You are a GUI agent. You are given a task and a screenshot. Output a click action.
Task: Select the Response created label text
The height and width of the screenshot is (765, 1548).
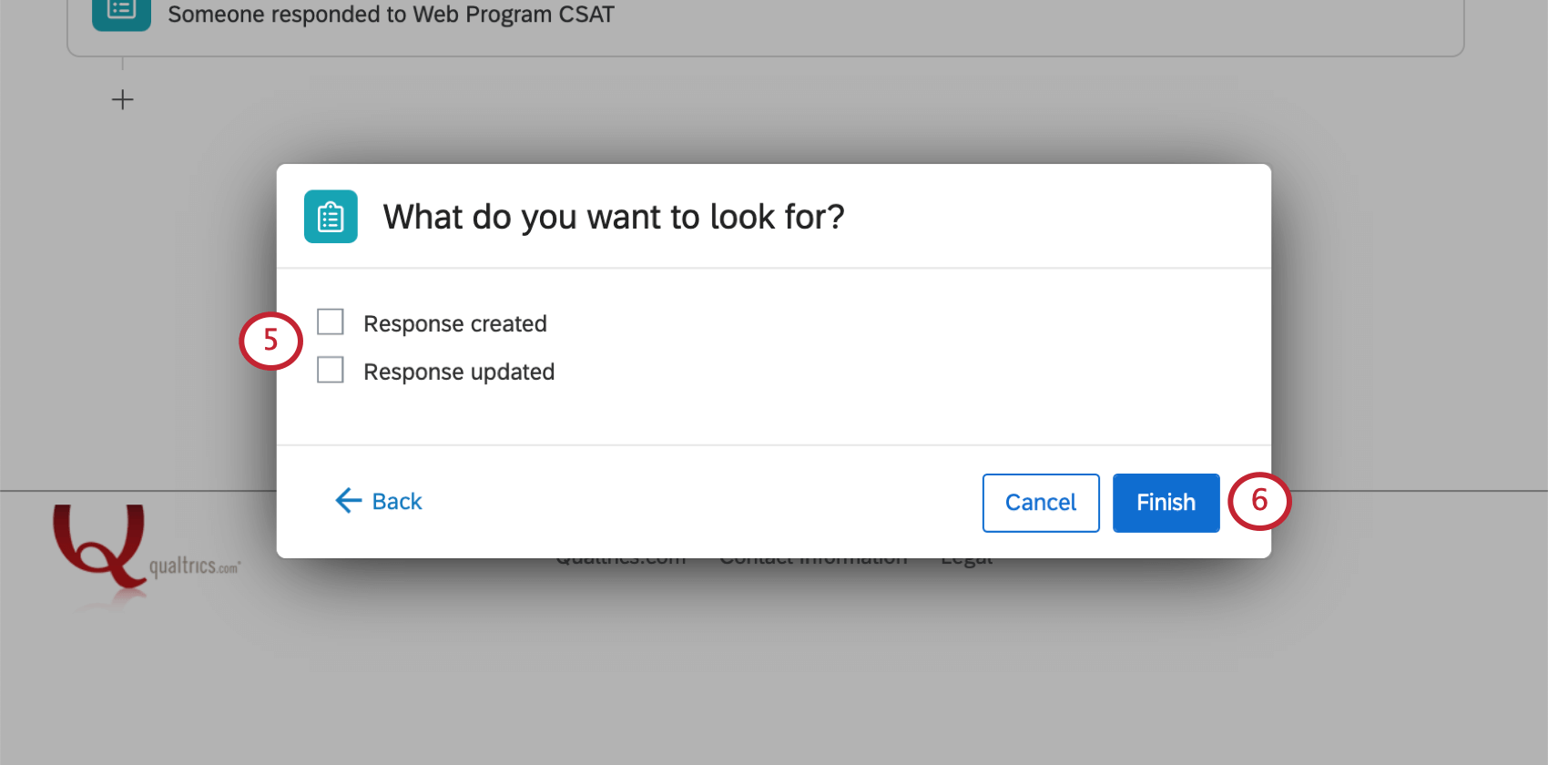tap(455, 323)
